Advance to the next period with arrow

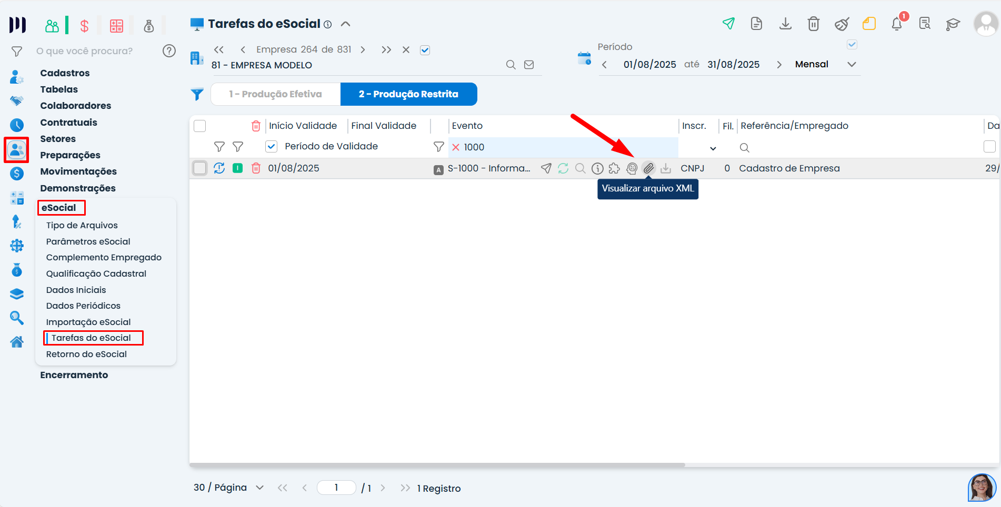click(779, 65)
